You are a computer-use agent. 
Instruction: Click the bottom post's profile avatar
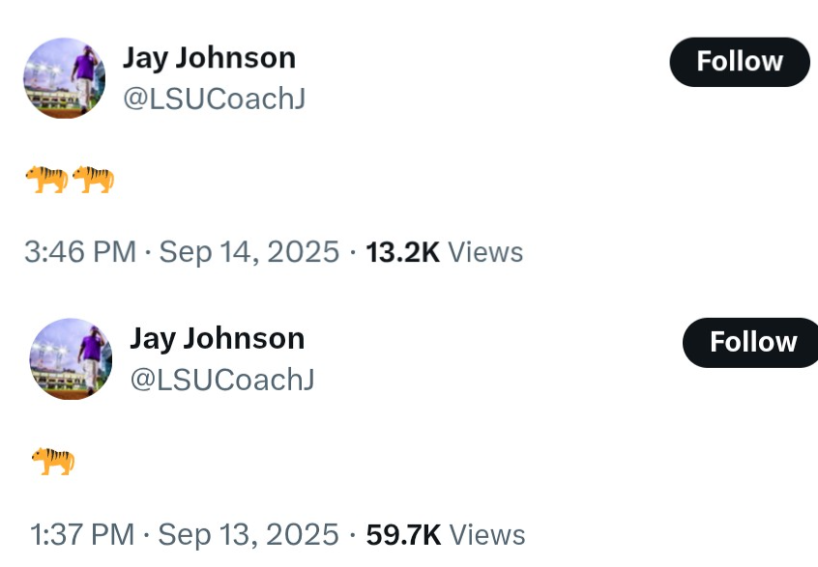click(x=72, y=358)
